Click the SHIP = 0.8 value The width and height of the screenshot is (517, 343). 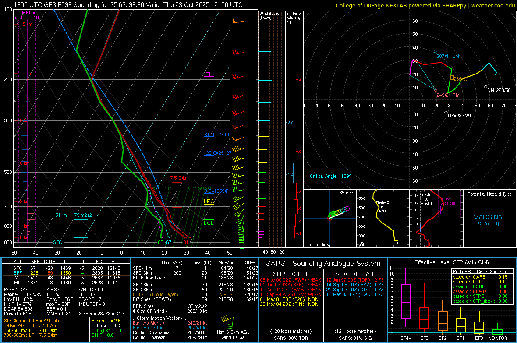coord(103,335)
